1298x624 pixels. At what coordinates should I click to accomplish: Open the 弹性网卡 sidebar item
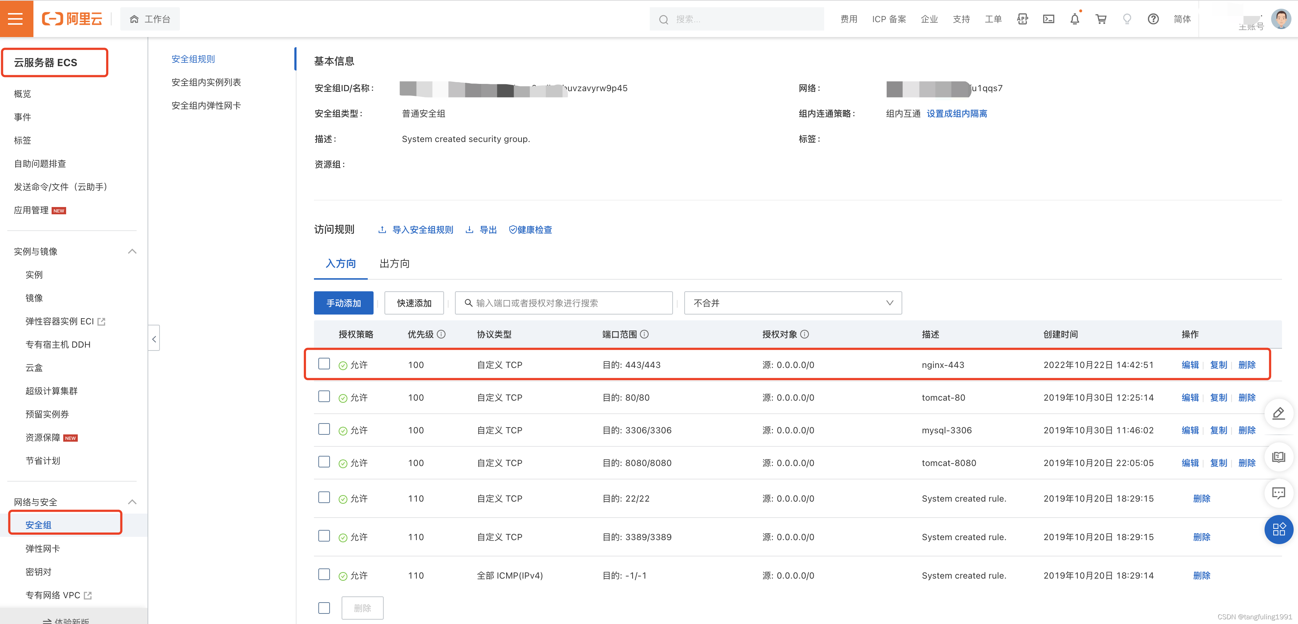[x=42, y=549]
